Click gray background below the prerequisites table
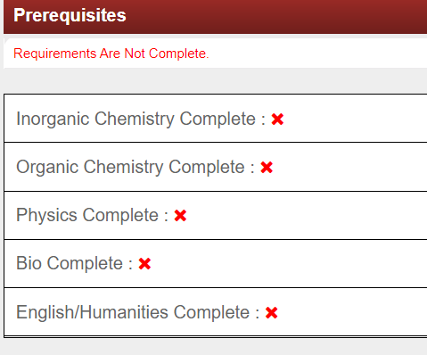Image resolution: width=427 pixels, height=355 pixels. (x=214, y=347)
